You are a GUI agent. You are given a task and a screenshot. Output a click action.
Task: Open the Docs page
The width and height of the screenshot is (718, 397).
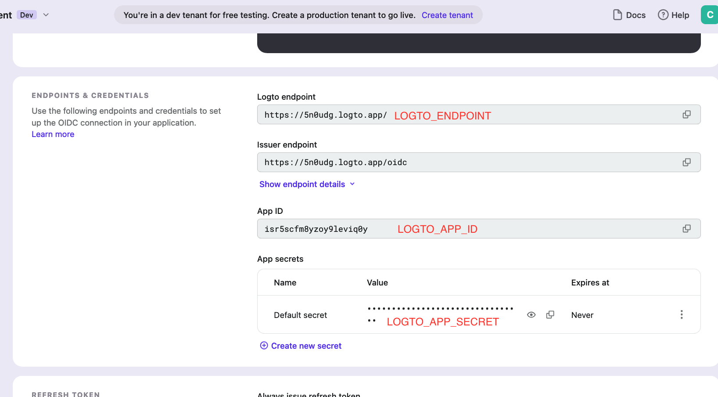pos(629,15)
